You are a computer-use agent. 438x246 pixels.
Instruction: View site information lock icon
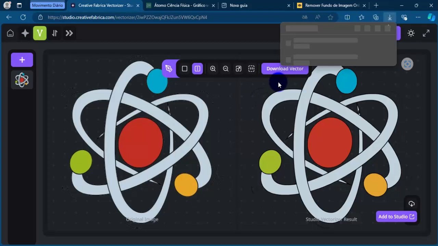(40, 17)
